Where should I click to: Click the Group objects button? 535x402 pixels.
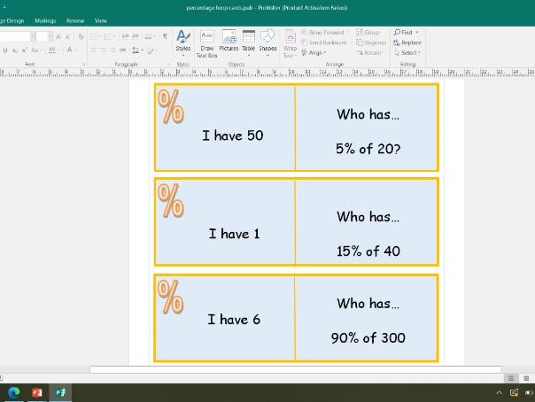pyautogui.click(x=368, y=33)
